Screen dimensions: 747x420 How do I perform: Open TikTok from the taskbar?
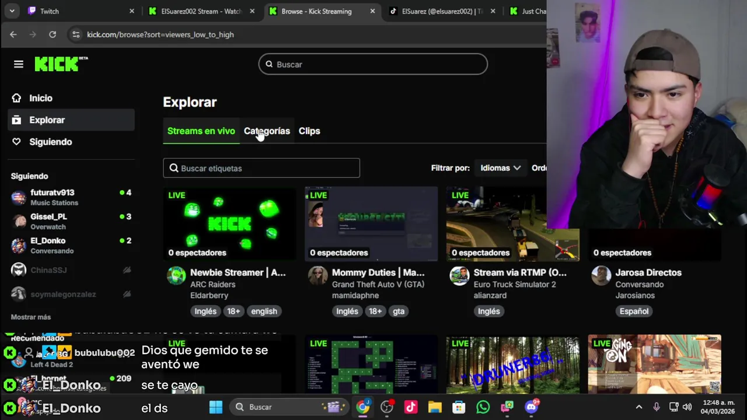click(411, 407)
